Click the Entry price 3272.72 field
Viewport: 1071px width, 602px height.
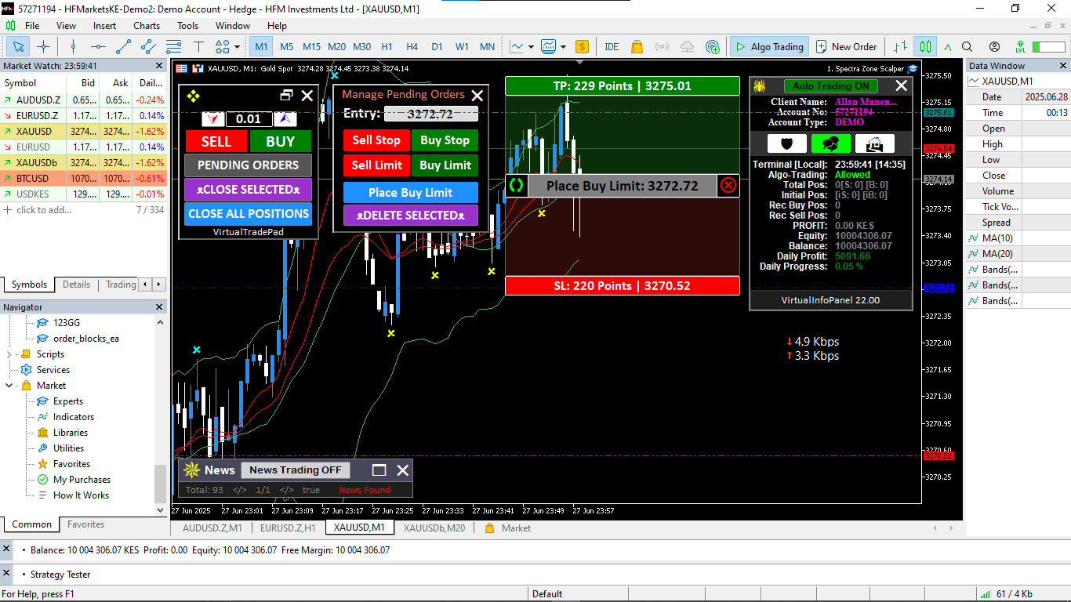430,114
